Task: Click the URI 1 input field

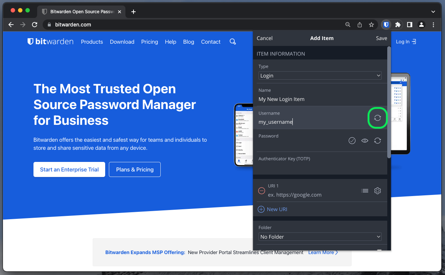Action: [x=313, y=195]
